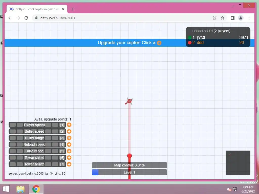
Task: Click the score 26 in the leaderboard
Action: click(x=242, y=42)
